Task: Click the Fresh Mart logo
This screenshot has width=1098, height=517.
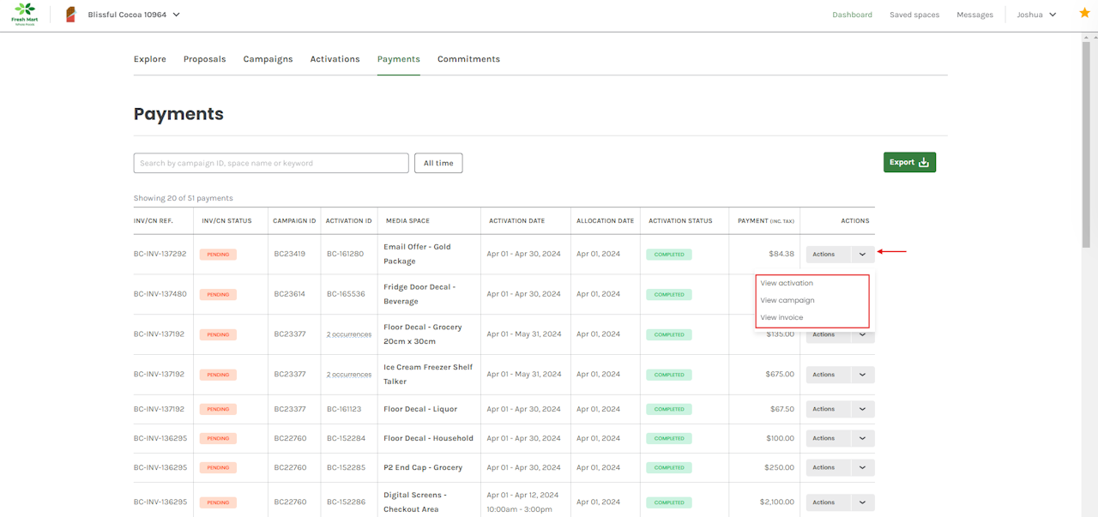Action: (x=24, y=15)
